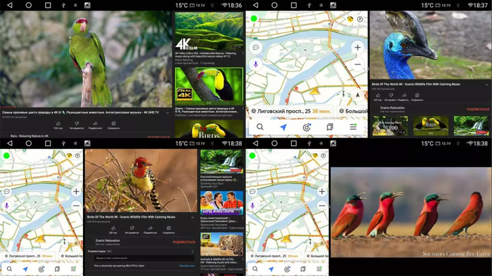Open options for the waterfall suggested video

(243, 176)
